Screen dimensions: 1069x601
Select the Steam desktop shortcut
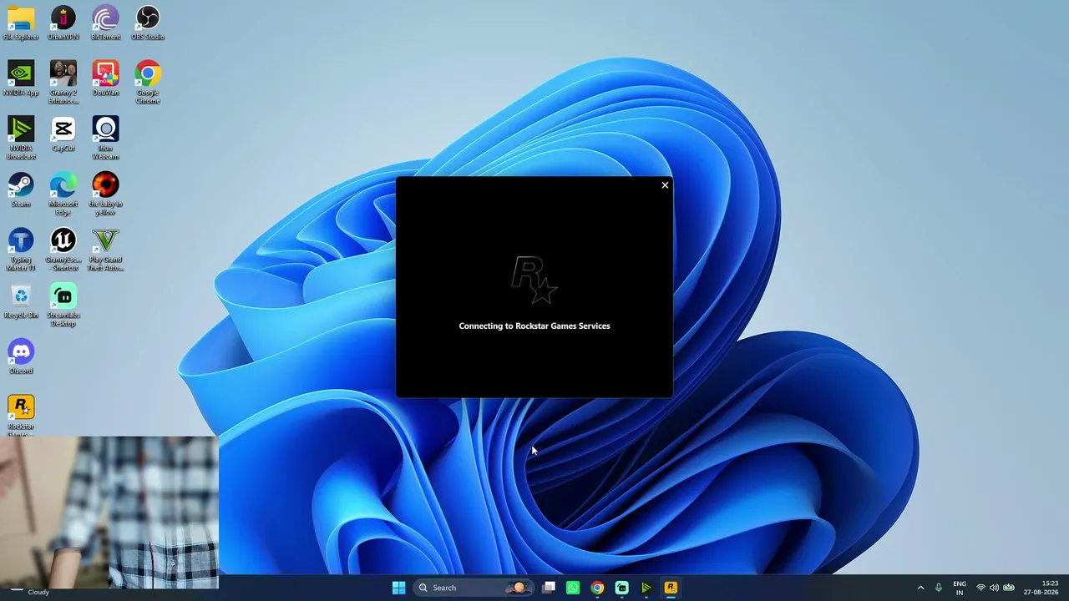21,190
